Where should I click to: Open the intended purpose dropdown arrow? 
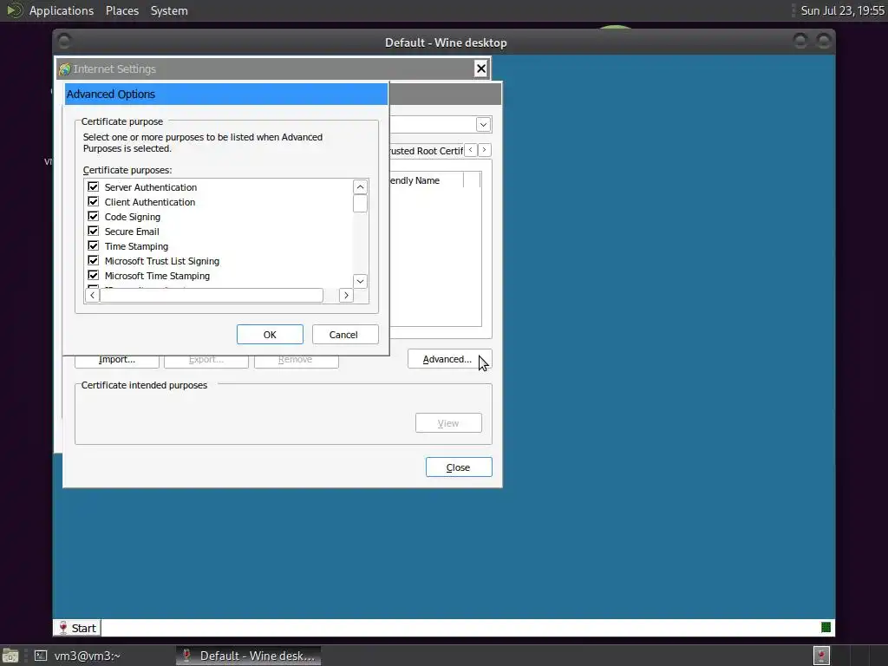point(483,125)
